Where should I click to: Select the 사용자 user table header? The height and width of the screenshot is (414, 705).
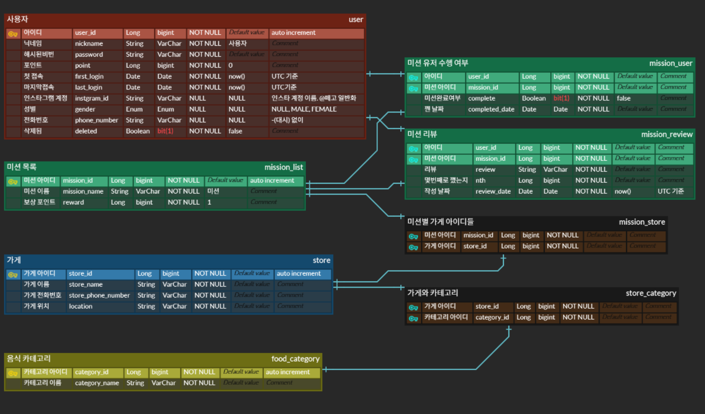(185, 19)
